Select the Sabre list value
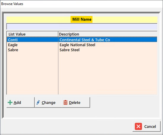The image size is (163, 135). [13, 50]
